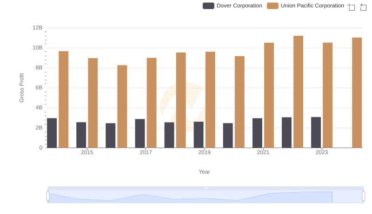Click the "2B" y-axis label
Viewport: 372px width, 214px height.
click(39, 128)
